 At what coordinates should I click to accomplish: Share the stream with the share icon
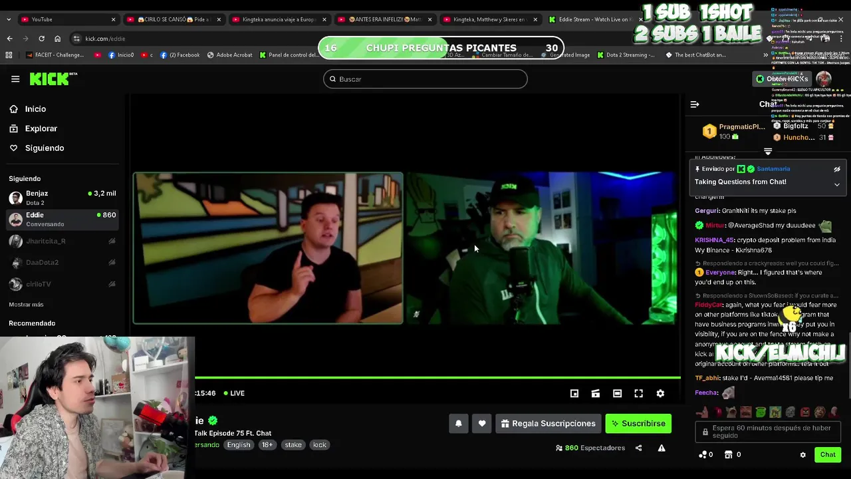[638, 448]
